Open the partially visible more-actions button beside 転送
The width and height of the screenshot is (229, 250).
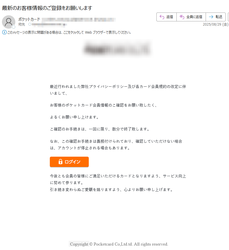(x=228, y=17)
